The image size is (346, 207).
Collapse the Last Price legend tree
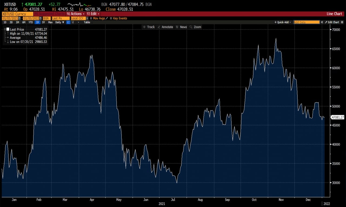5,29
